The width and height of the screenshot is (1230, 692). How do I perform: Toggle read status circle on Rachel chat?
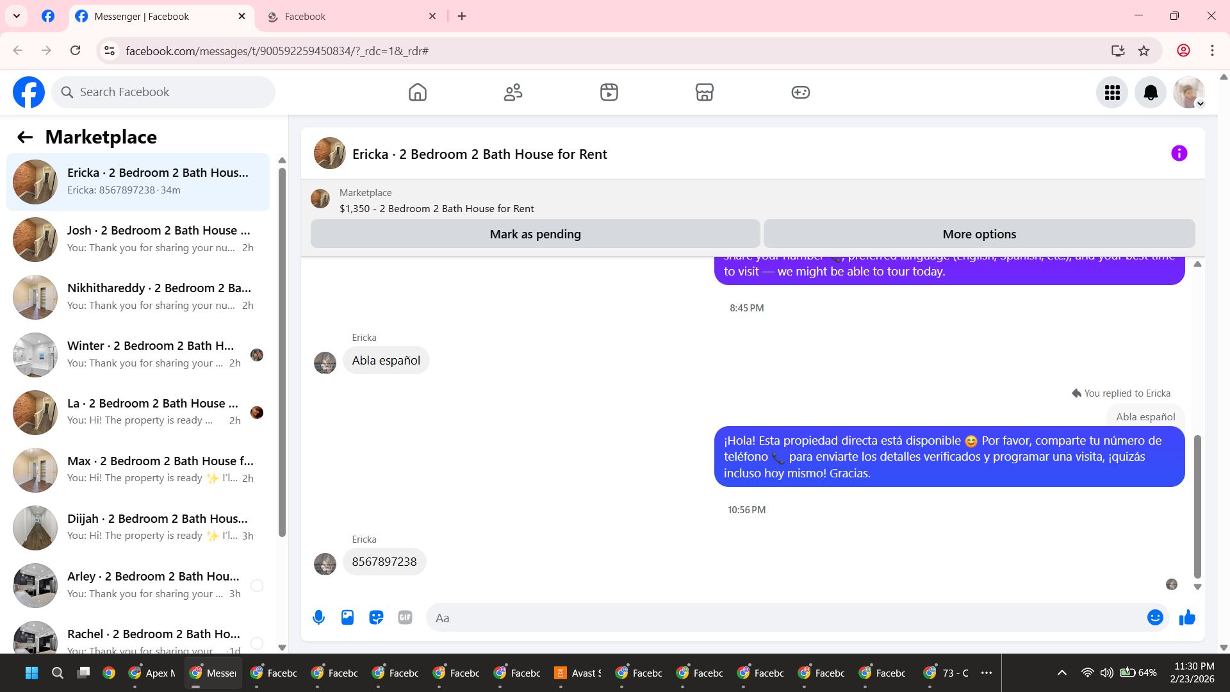tap(257, 643)
